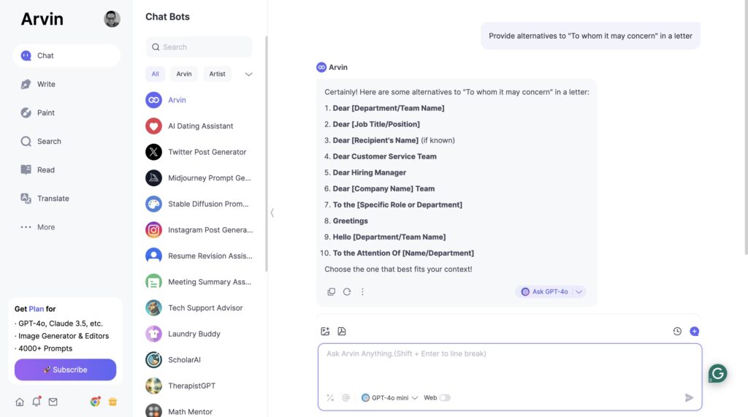
Task: Click "Dear Hiring Manager" text
Action: point(369,173)
